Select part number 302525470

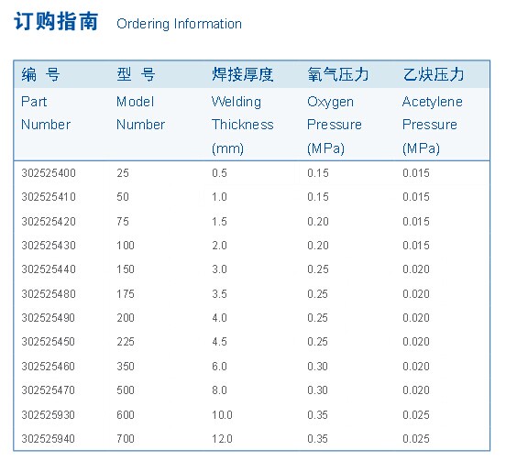[48, 390]
